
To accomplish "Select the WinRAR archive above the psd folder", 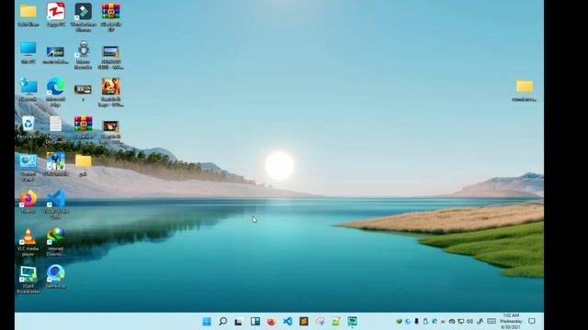I will pyautogui.click(x=83, y=127).
